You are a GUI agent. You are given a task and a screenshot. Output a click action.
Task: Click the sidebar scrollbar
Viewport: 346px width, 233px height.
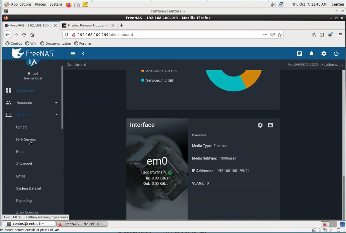point(62,97)
